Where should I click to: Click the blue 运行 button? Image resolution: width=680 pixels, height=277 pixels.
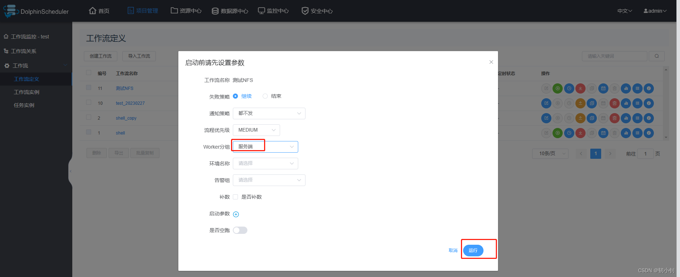(x=473, y=251)
